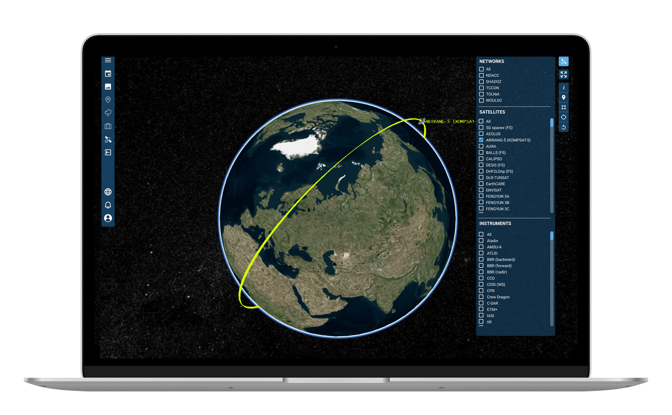This screenshot has height=415, width=672.
Task: Check the AEOLUS satellite
Action: pyautogui.click(x=481, y=134)
